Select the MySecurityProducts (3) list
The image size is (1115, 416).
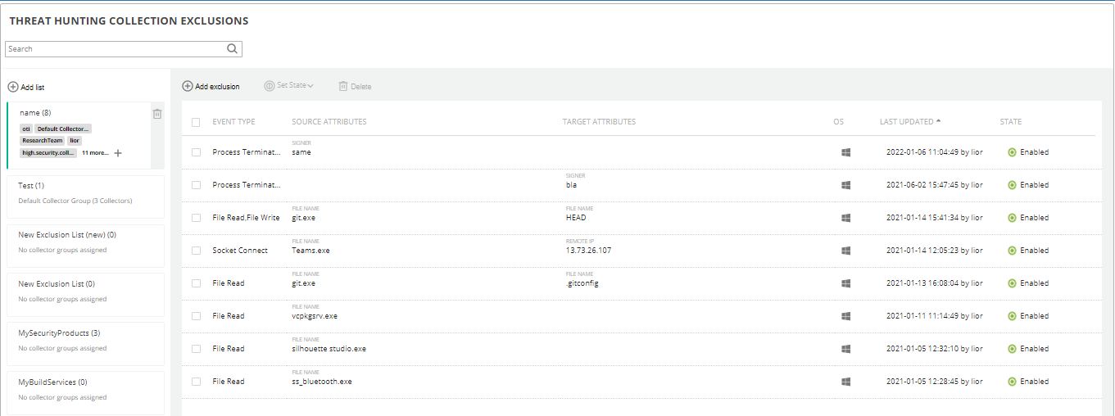(x=59, y=333)
